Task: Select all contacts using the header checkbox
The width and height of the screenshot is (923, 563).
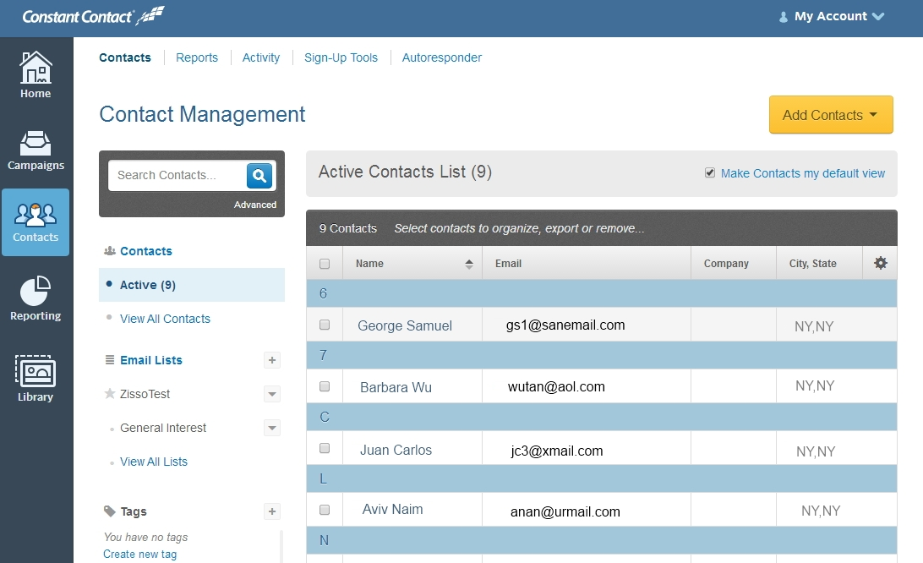Action: coord(325,263)
